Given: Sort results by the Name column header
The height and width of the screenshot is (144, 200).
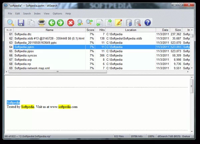Looking at the screenshot, I should 49,30.
